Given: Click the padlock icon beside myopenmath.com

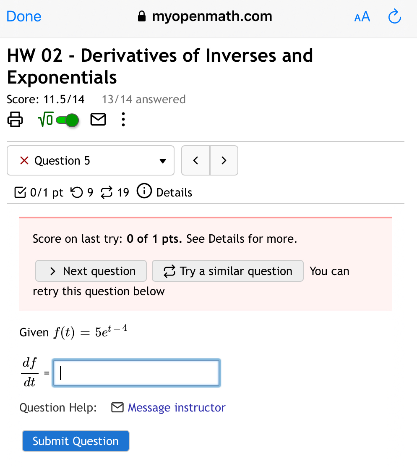Looking at the screenshot, I should [141, 16].
